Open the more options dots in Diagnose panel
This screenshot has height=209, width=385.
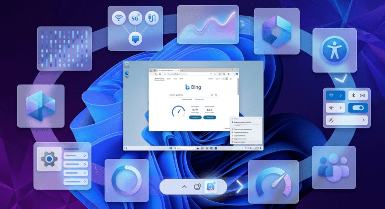pos(256,119)
